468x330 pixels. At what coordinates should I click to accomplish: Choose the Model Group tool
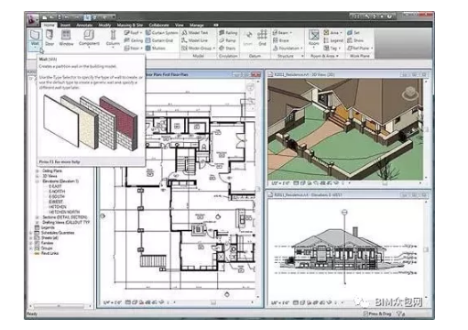pyautogui.click(x=198, y=48)
